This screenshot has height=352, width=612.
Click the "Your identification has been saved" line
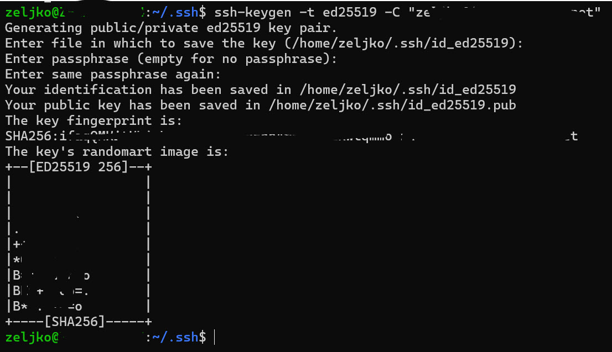point(260,90)
